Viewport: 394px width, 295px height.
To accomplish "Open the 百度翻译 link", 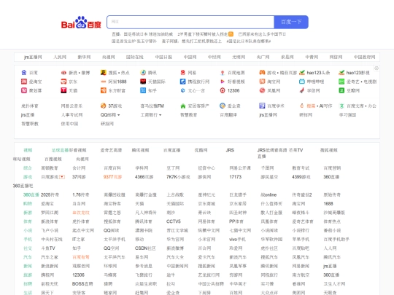I will tap(228, 115).
